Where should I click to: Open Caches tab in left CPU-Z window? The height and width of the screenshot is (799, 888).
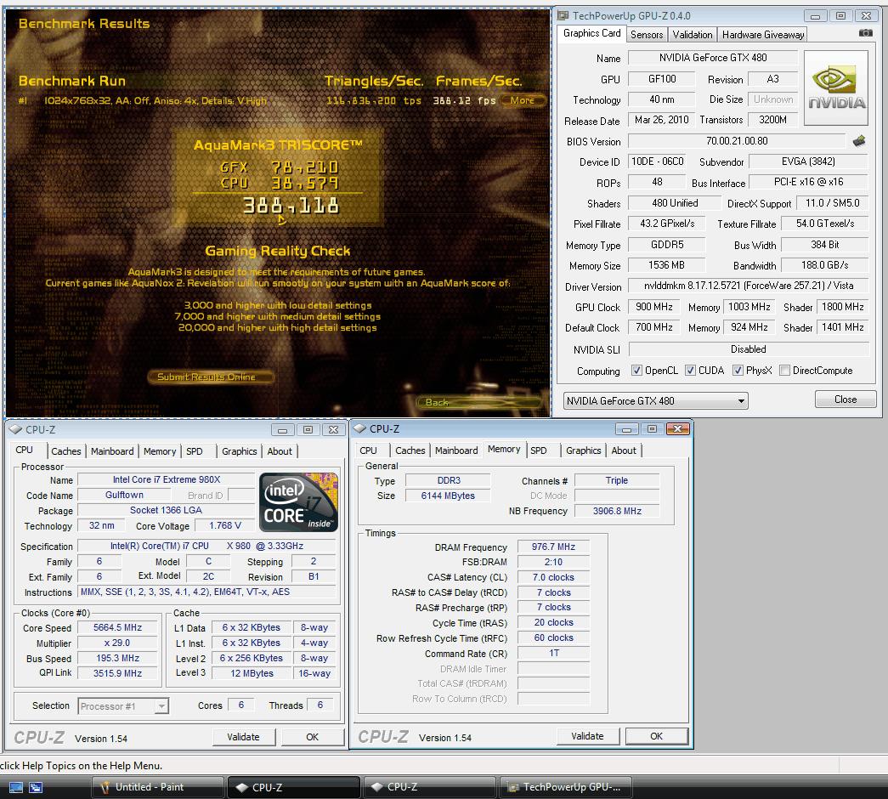(65, 451)
